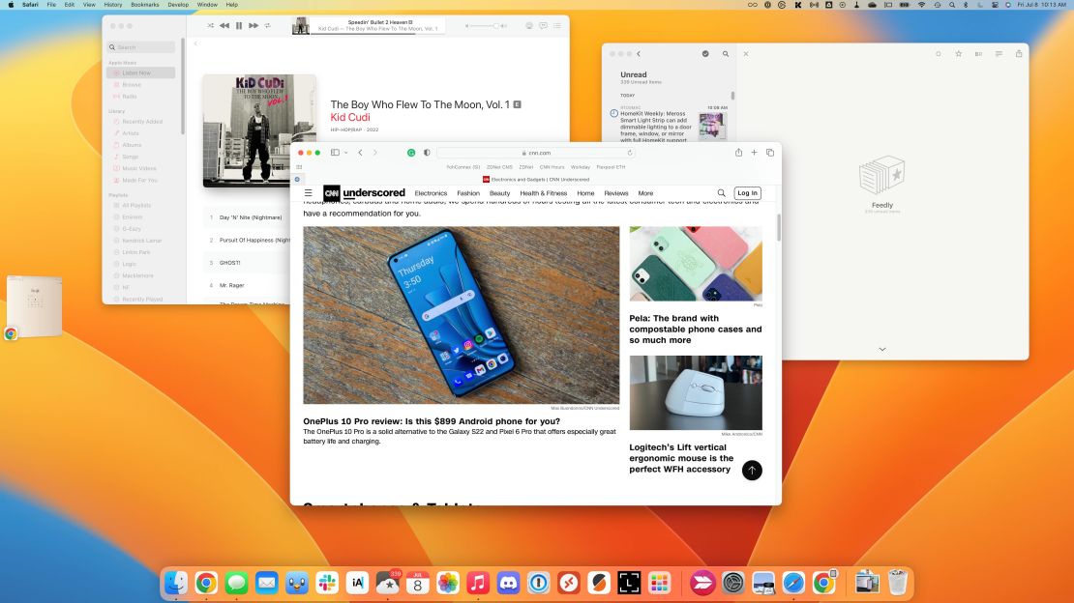This screenshot has width=1074, height=603.
Task: Open Slack from the Dock
Action: [x=327, y=583]
